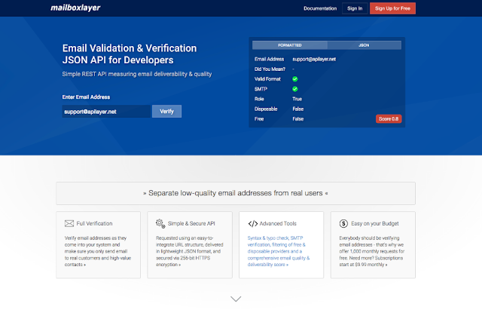482x322 pixels.
Task: Click the 'Advanced Tools' card title
Action: (278, 223)
